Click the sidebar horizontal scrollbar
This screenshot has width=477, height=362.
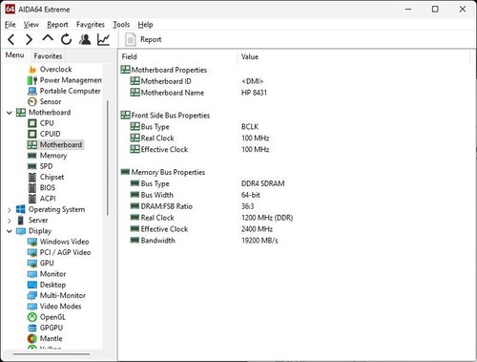click(52, 353)
